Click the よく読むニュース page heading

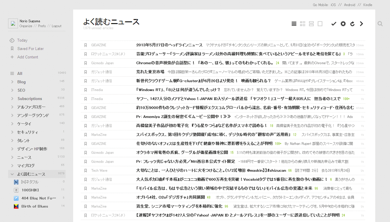[x=111, y=22]
